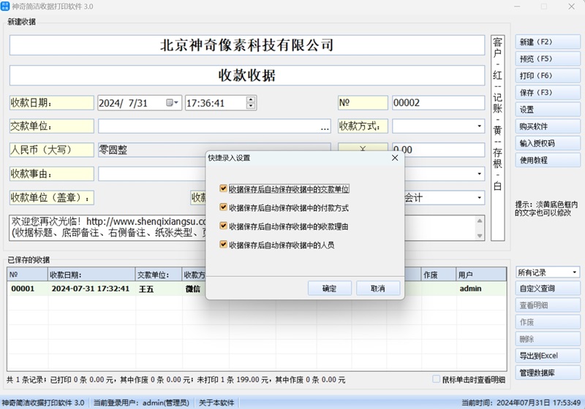
Task: Click 管理数据库 button
Action: pyautogui.click(x=548, y=372)
